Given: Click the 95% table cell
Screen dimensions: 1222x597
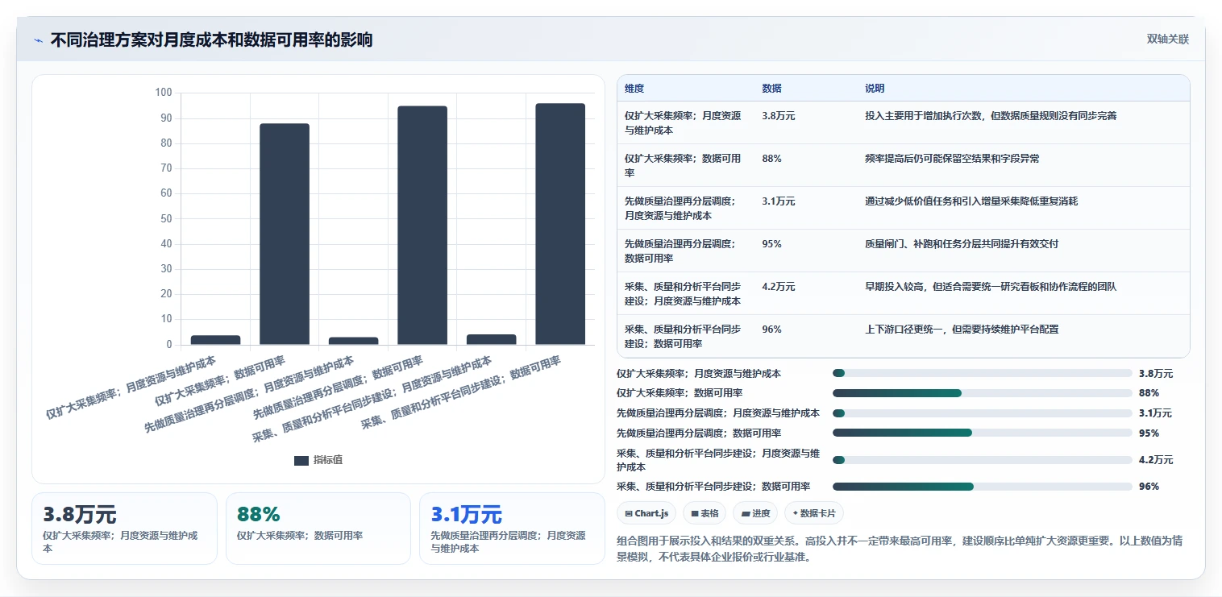Looking at the screenshot, I should tap(771, 244).
